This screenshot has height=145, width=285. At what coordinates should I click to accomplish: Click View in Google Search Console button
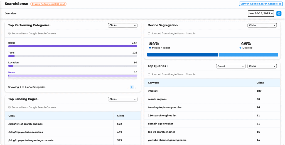(x=260, y=4)
